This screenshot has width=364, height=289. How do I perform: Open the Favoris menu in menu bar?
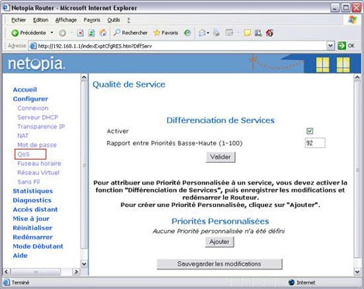click(92, 20)
